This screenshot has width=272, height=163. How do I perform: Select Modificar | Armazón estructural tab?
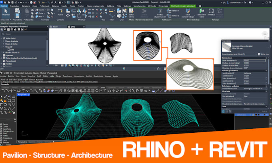(x=183, y=6)
